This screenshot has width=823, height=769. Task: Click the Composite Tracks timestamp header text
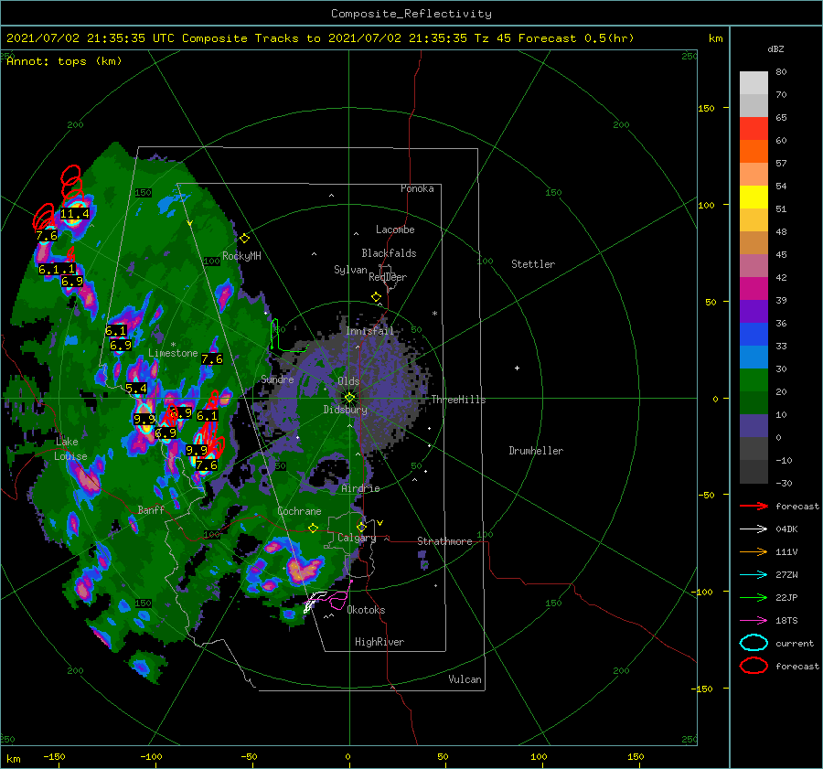(x=320, y=38)
